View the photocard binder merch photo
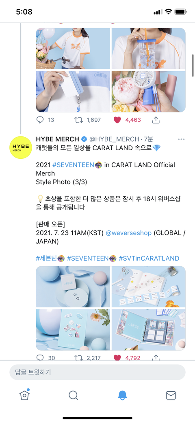 pos(149,330)
